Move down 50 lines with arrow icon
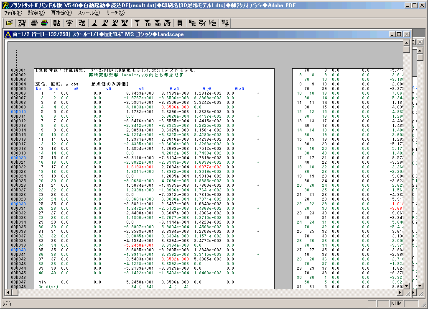 [158, 23]
